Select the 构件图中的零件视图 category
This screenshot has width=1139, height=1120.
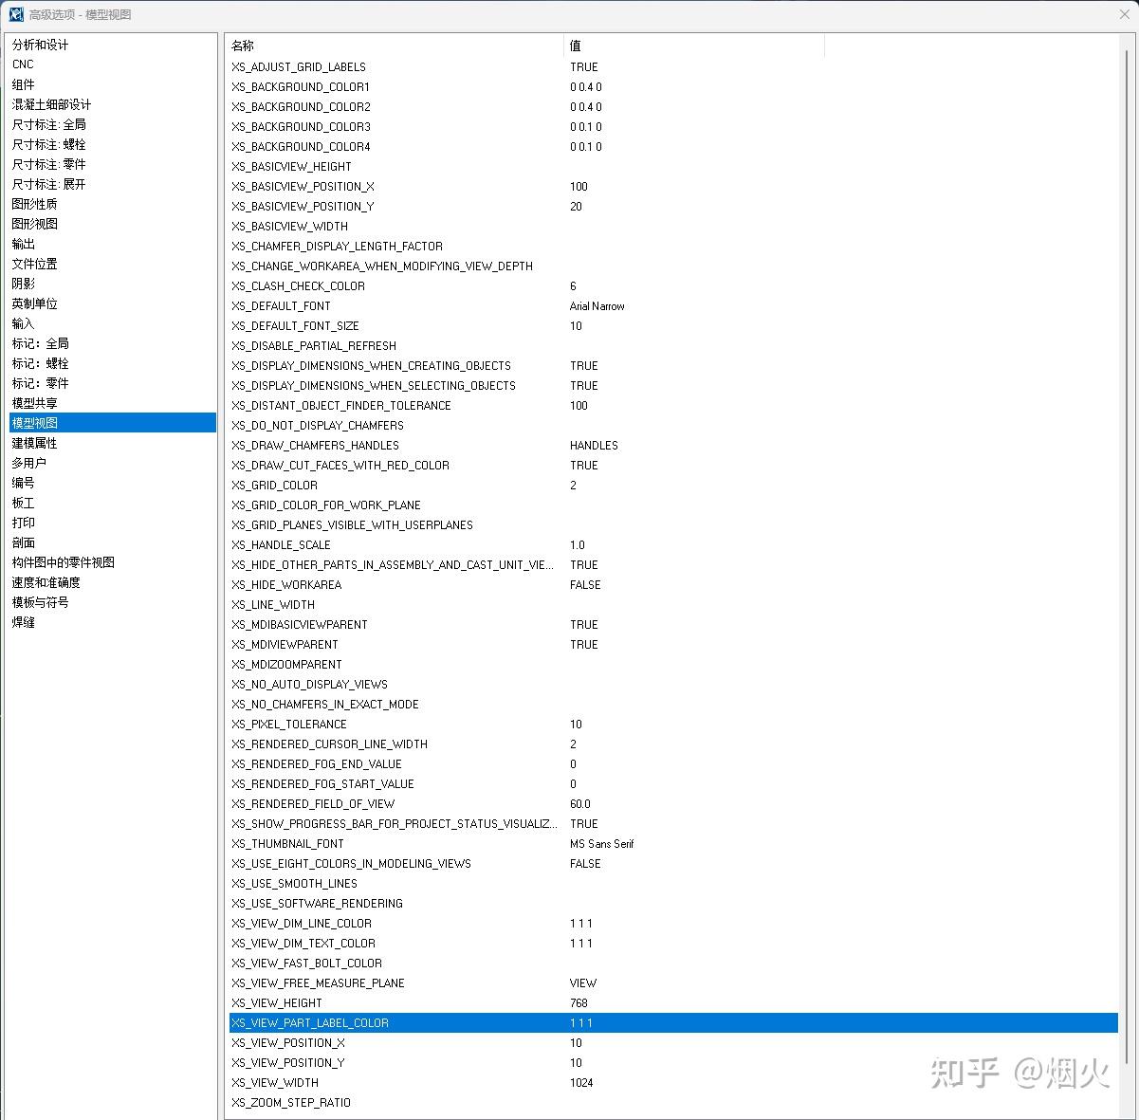pyautogui.click(x=63, y=562)
